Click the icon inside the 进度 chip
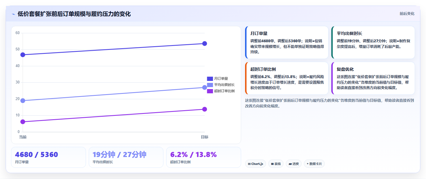The image size is (426, 179). coord(290,164)
